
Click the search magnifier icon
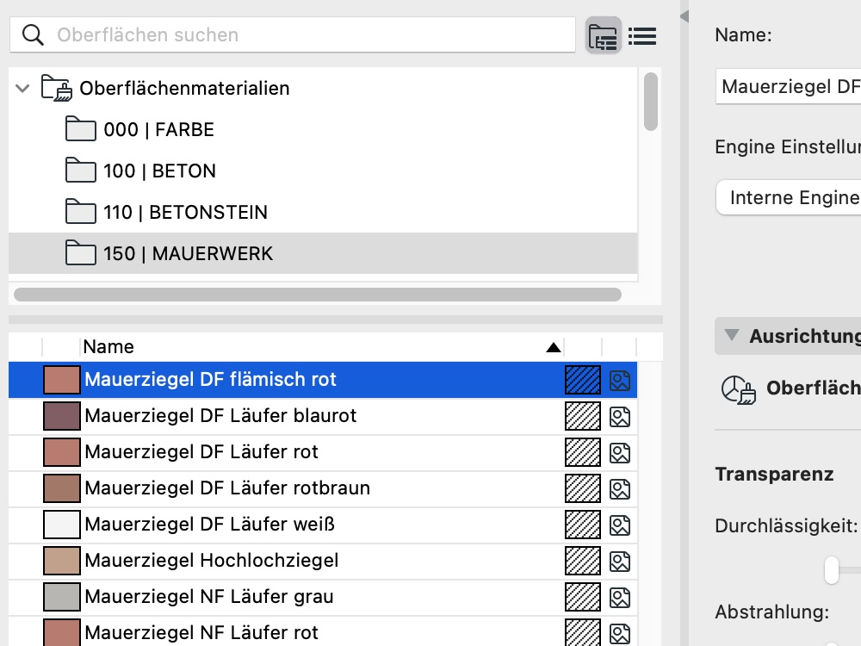pos(34,35)
